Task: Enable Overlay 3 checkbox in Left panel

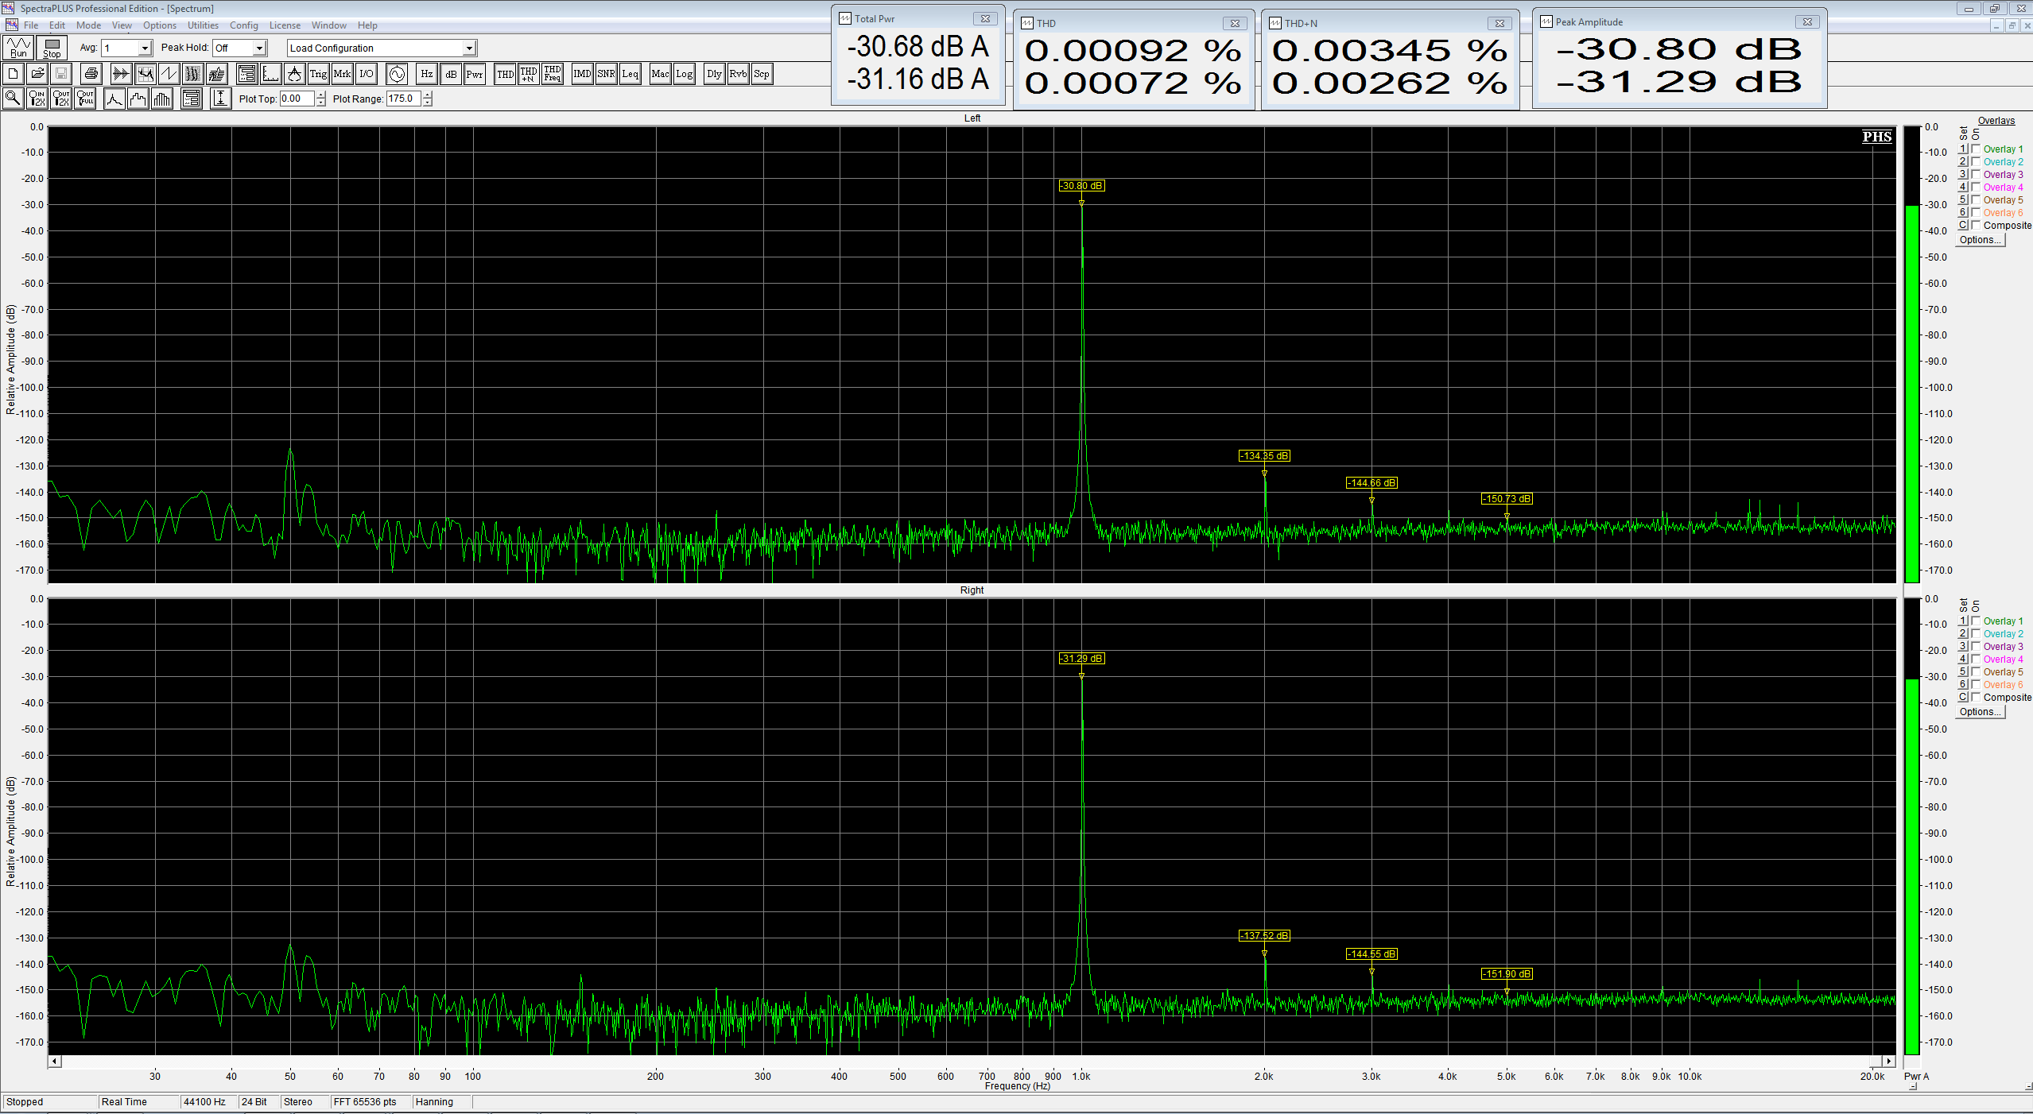Action: tap(1976, 174)
